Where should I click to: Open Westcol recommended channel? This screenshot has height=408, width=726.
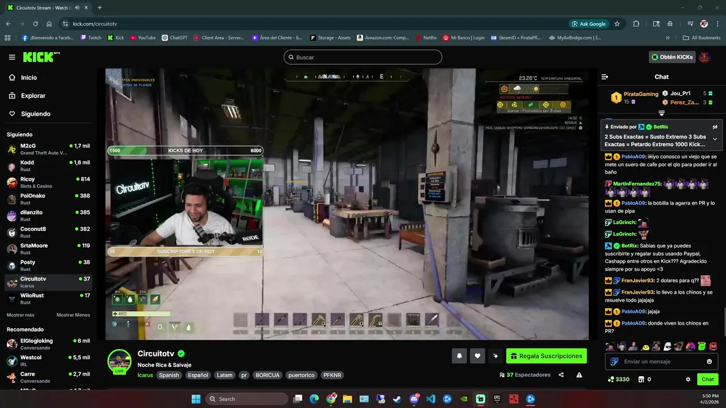[48, 360]
